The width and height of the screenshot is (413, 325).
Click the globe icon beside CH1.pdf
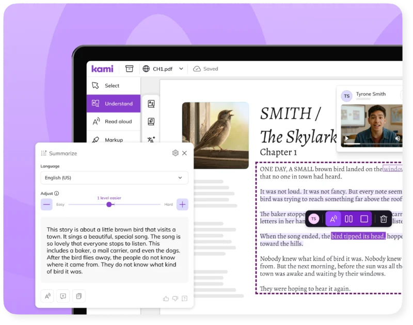[x=146, y=69]
